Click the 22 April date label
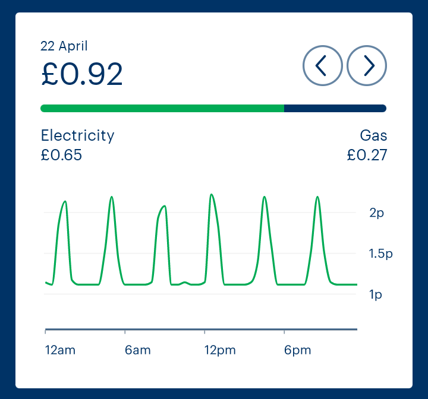The image size is (428, 399). click(x=64, y=46)
